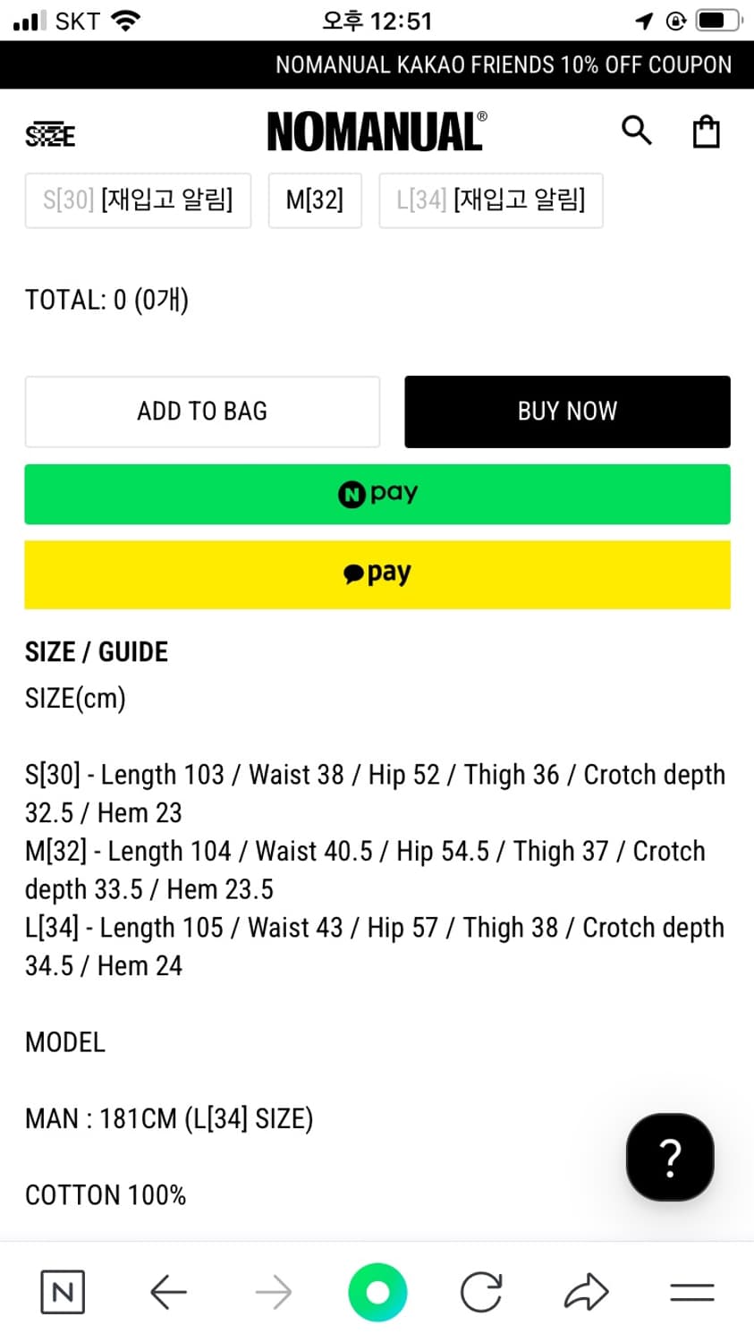This screenshot has height=1342, width=754.
Task: Go back with the left arrow
Action: pyautogui.click(x=168, y=1292)
